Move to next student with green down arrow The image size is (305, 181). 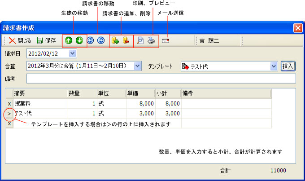point(79,40)
